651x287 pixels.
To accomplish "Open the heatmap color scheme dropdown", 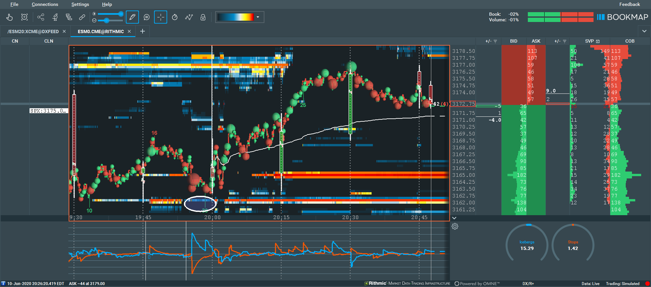I will (258, 17).
